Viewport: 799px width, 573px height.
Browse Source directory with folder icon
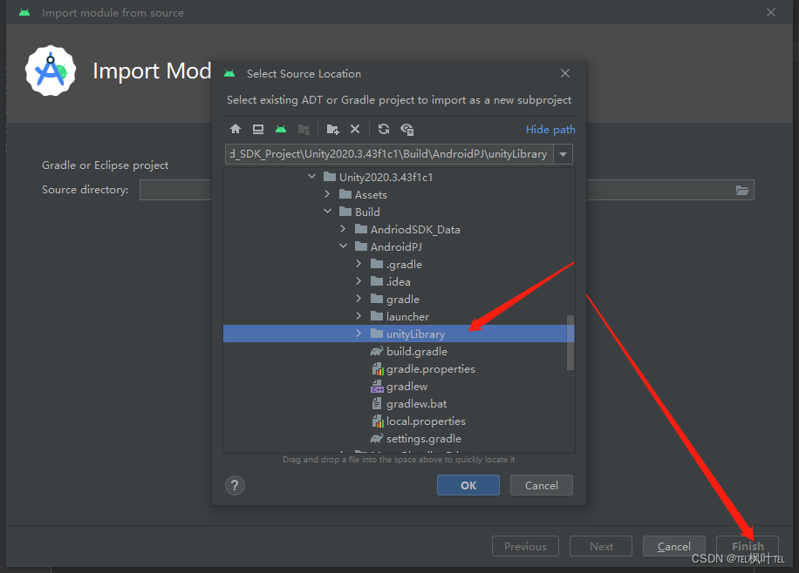click(742, 191)
